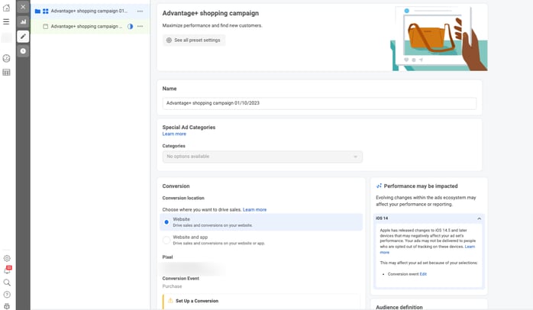Click the sparkle icon beside Performance may be impacted
This screenshot has width=533, height=310.
pyautogui.click(x=379, y=186)
